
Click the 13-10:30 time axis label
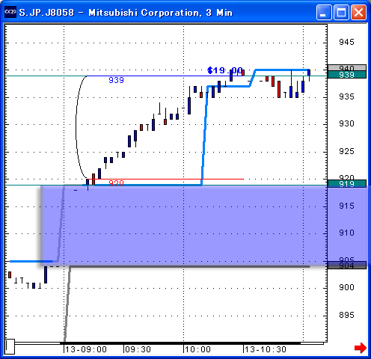(266, 349)
